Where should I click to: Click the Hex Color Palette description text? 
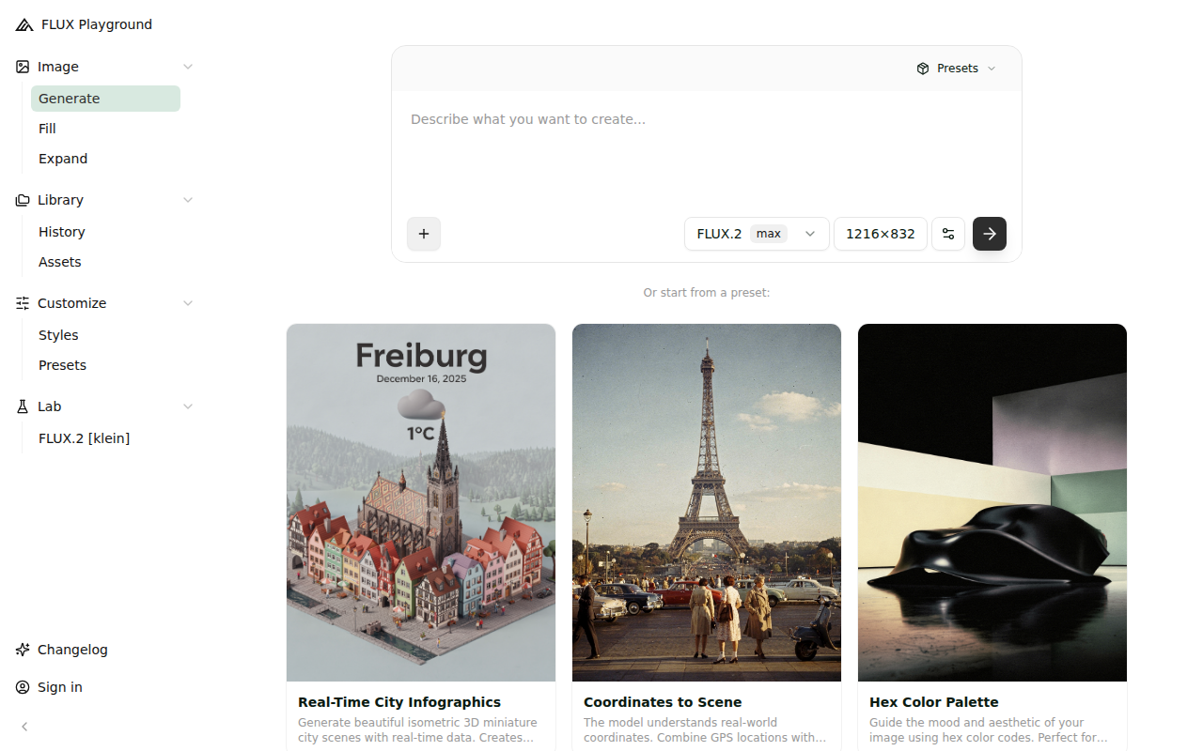[x=989, y=730]
